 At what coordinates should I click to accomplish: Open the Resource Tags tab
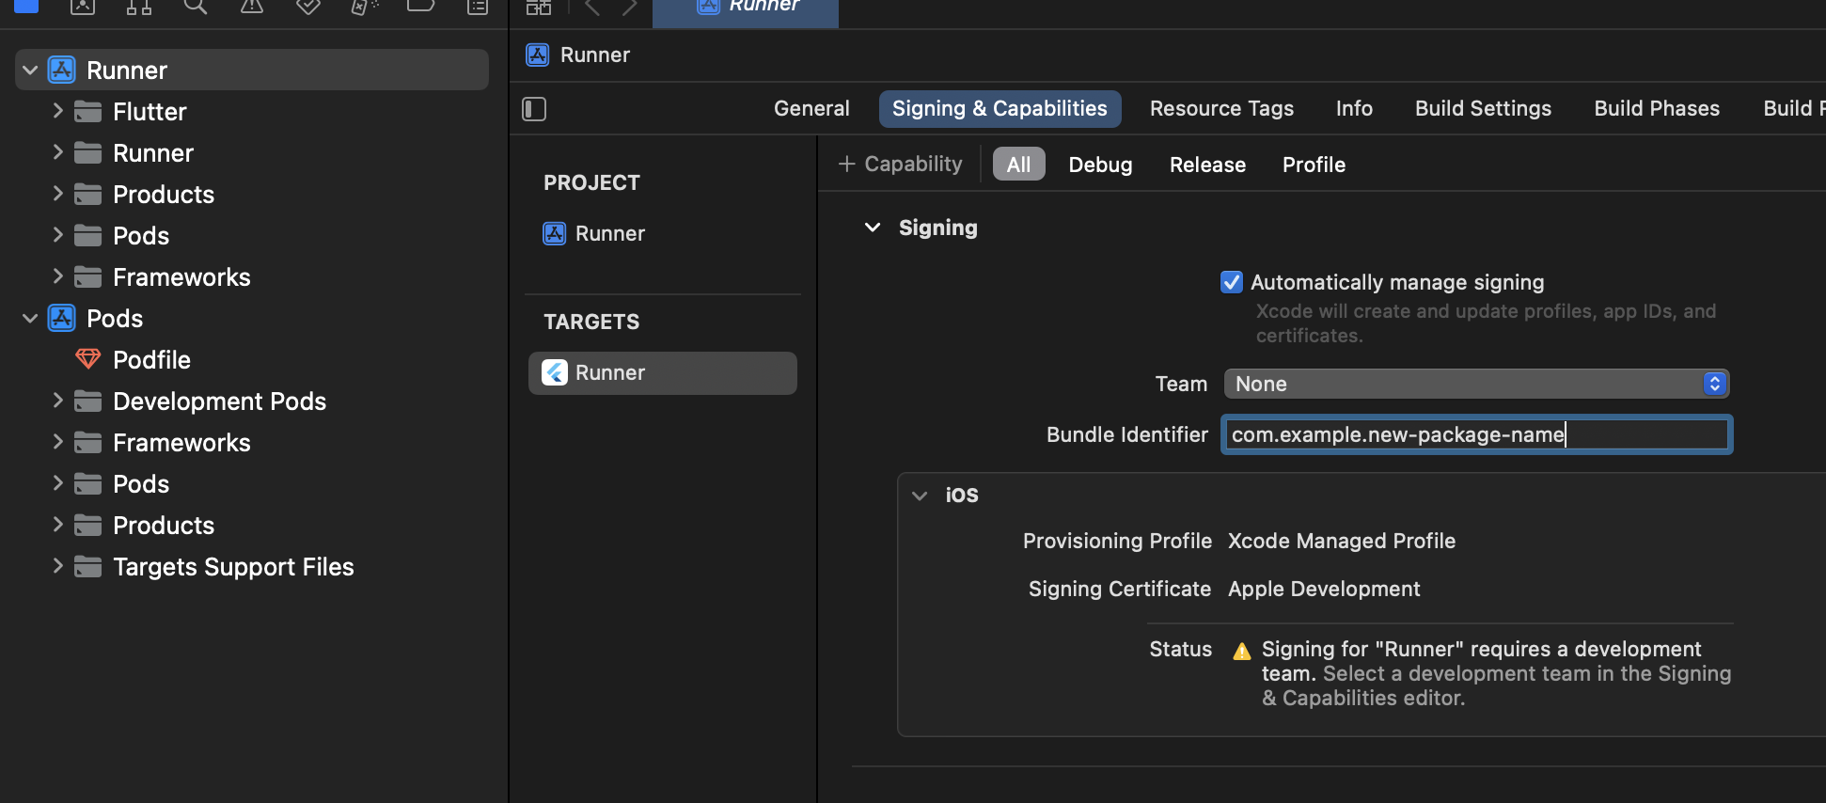pos(1221,108)
